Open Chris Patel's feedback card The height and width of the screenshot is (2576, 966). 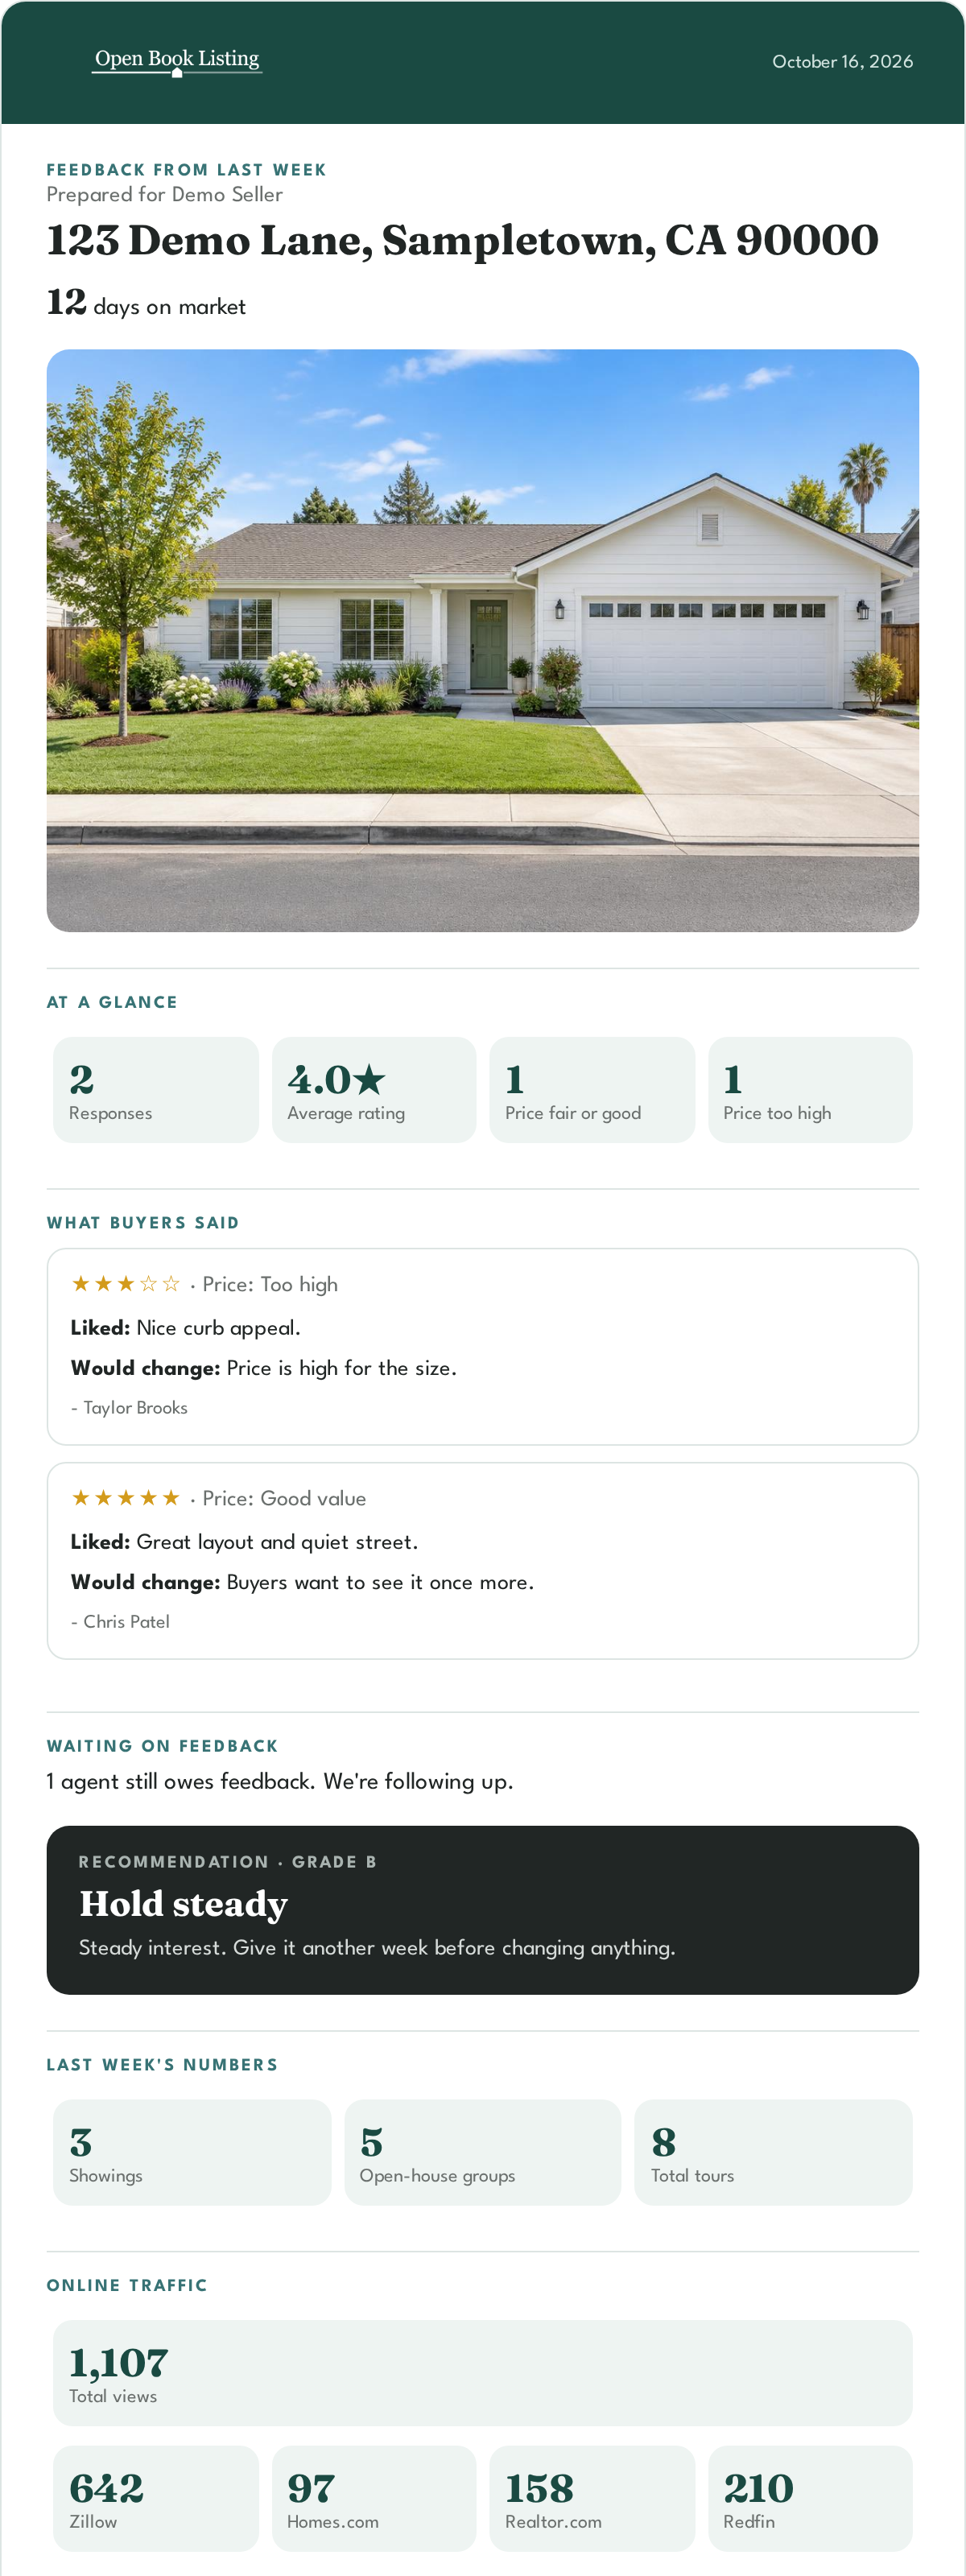click(482, 1560)
